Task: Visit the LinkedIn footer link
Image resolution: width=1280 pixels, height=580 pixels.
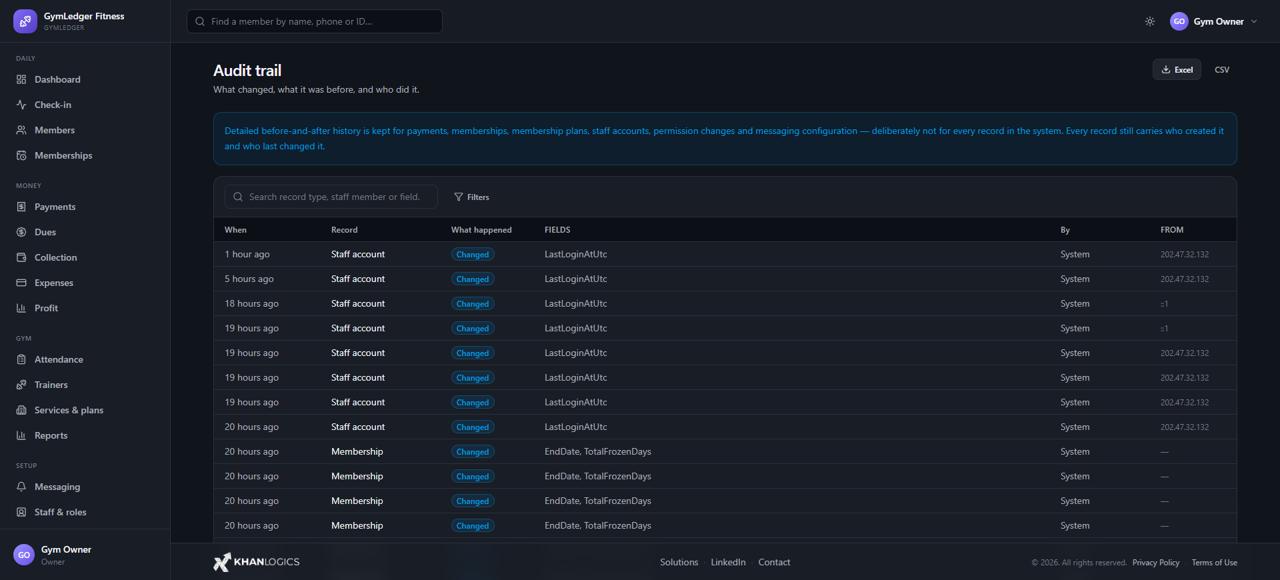Action: pos(728,562)
